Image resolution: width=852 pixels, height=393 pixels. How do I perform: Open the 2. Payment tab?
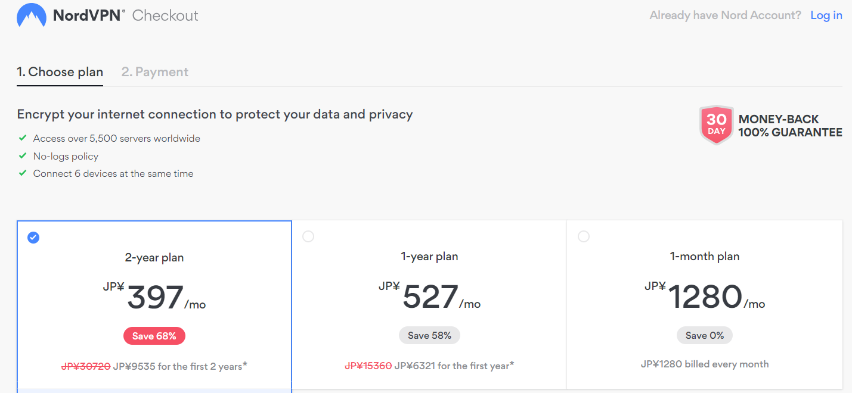(155, 72)
